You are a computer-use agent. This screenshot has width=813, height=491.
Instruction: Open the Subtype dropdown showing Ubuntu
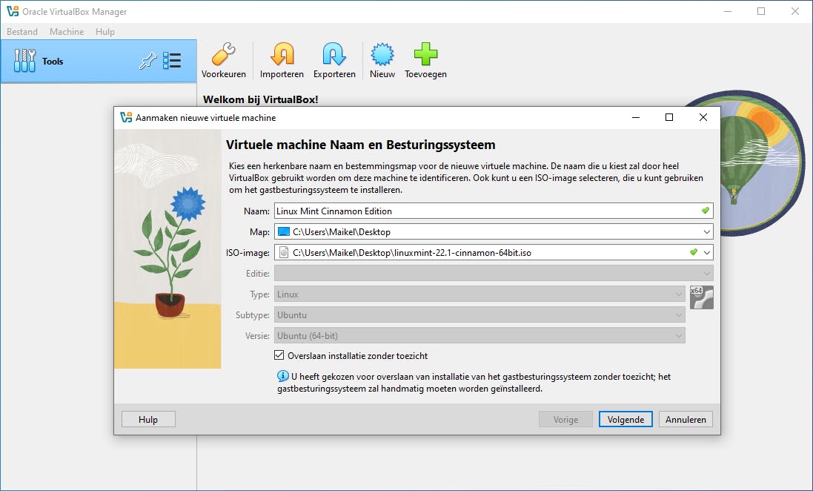479,315
